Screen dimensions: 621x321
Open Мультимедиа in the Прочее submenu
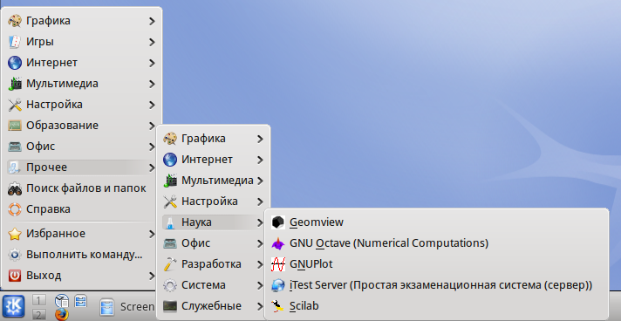(x=214, y=181)
